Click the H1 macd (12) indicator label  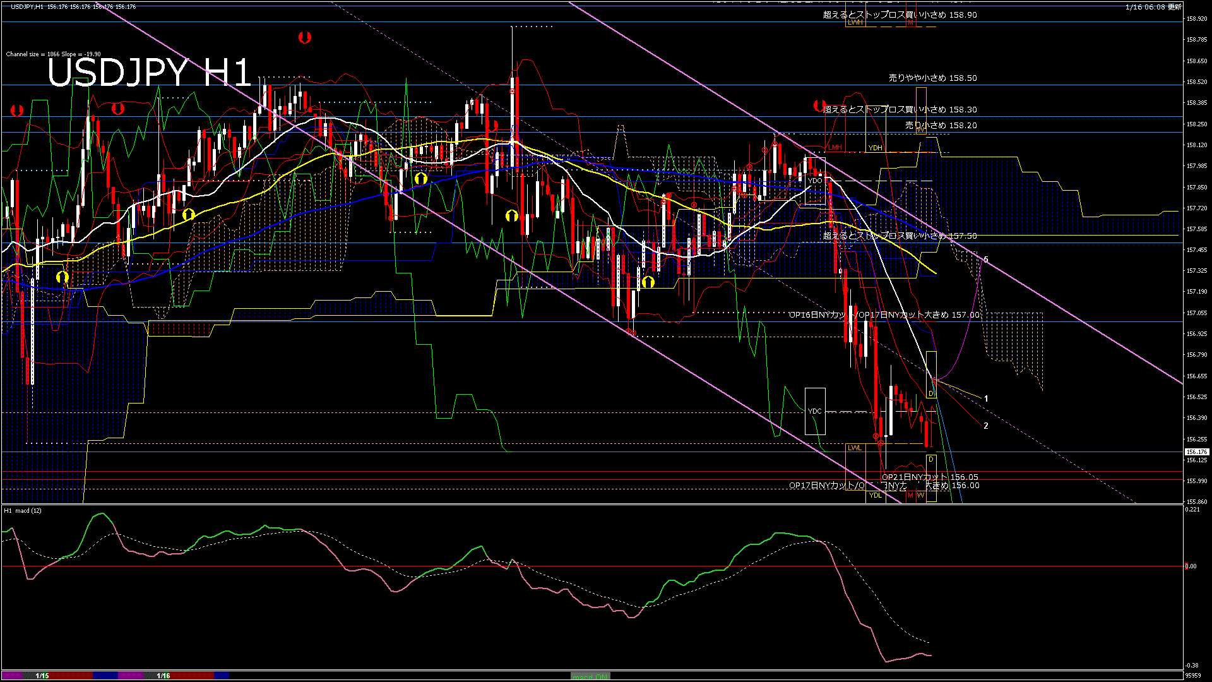coord(23,510)
